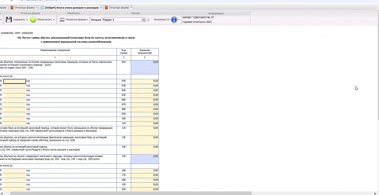Click the value cell of row 080
The width and height of the screenshot is (379, 195).
coord(145,109)
